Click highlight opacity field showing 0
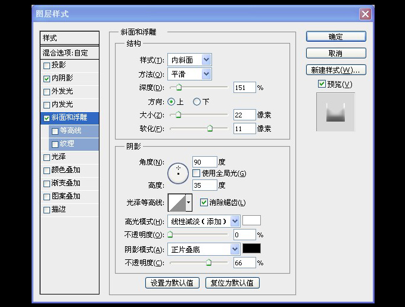Viewport: 405px width, 307px height. [245, 235]
